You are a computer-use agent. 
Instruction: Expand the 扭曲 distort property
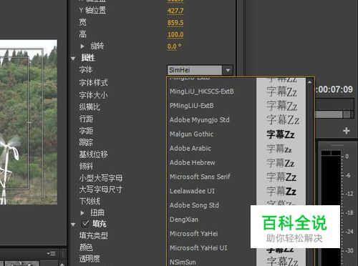click(x=82, y=212)
